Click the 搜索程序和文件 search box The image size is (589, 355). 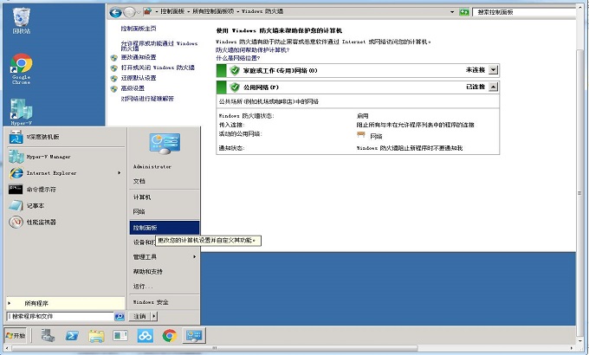(x=59, y=317)
